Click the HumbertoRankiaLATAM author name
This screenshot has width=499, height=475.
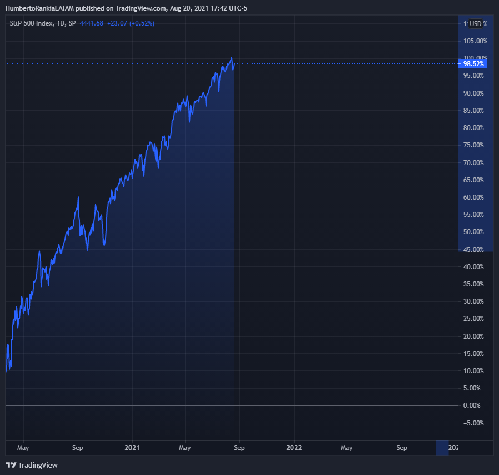pyautogui.click(x=39, y=8)
